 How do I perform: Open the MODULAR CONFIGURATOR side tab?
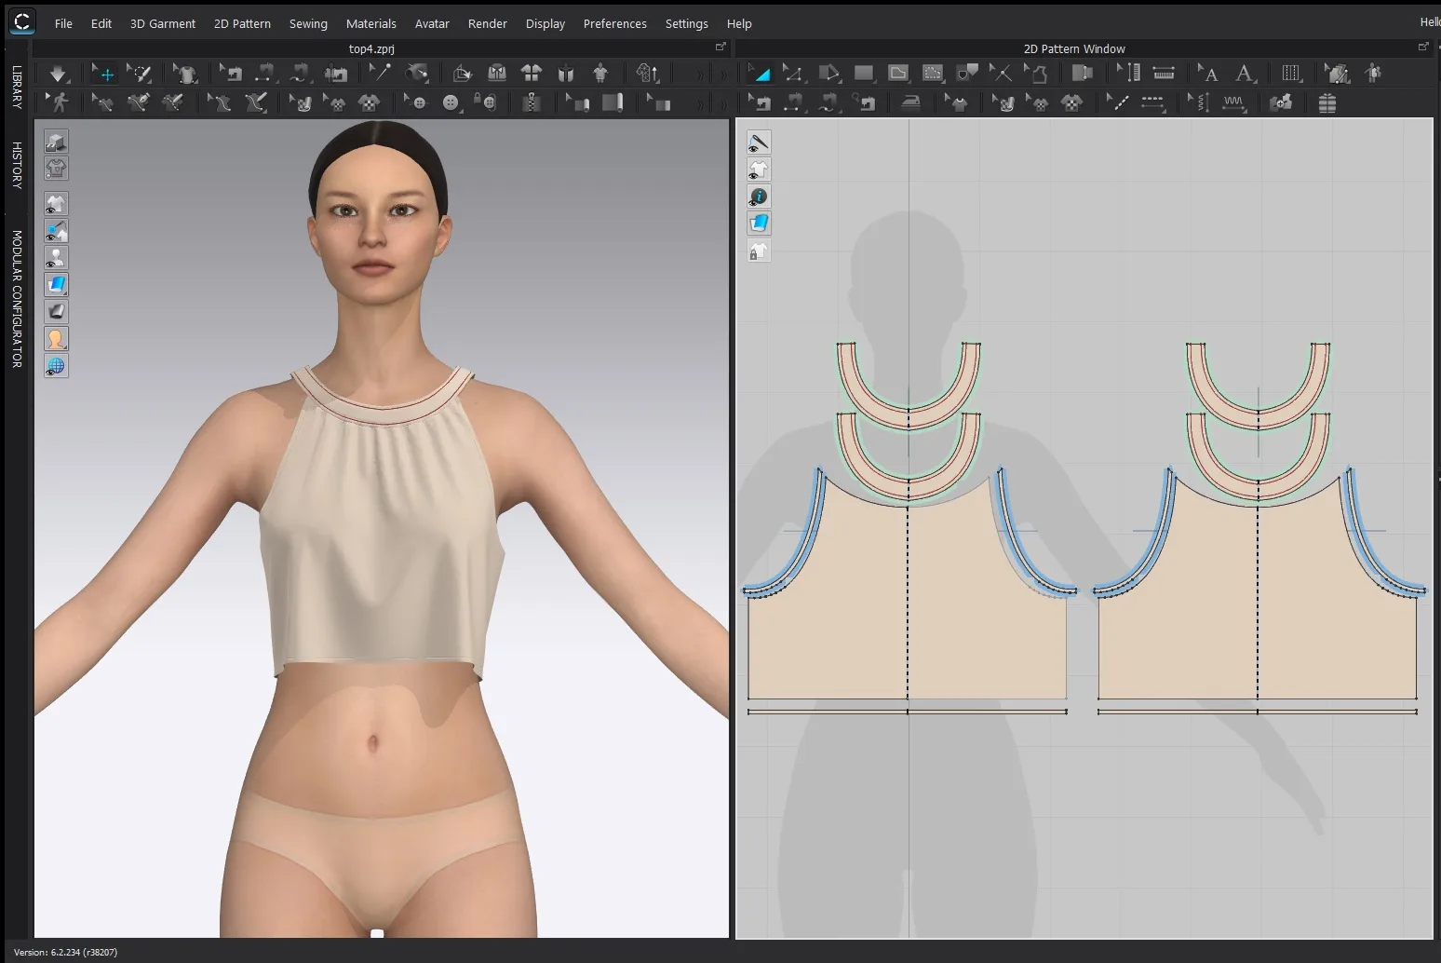click(17, 299)
